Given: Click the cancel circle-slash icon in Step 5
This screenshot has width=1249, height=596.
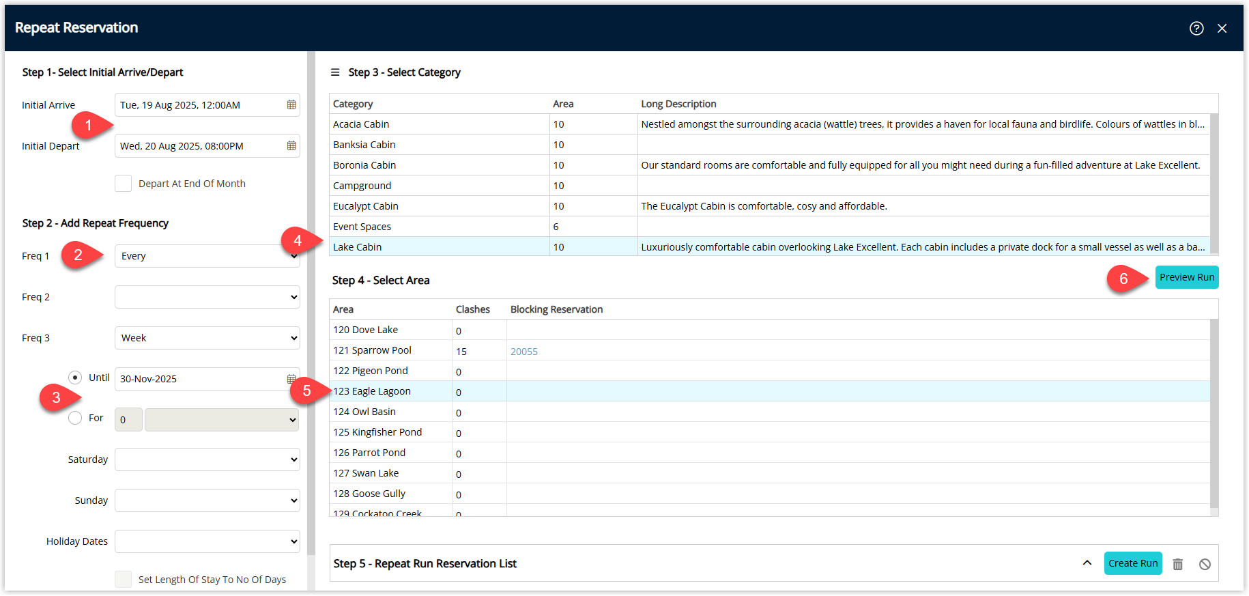Looking at the screenshot, I should click(1205, 564).
